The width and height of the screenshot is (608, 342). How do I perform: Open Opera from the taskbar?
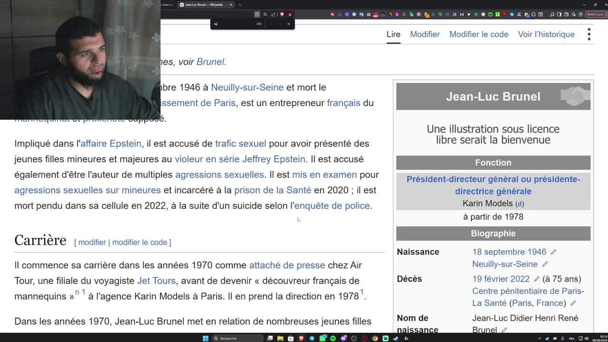coord(364,338)
